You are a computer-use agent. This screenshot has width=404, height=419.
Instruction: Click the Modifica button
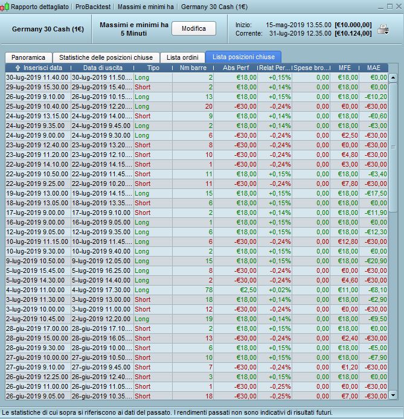point(194,28)
